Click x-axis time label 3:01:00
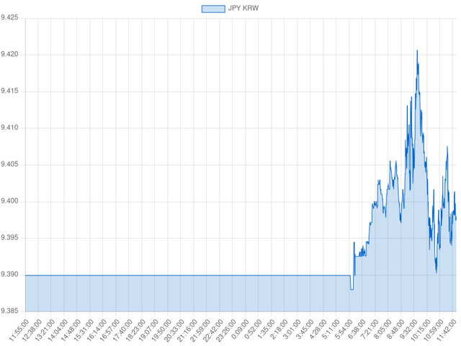461x346 pixels. (x=292, y=329)
